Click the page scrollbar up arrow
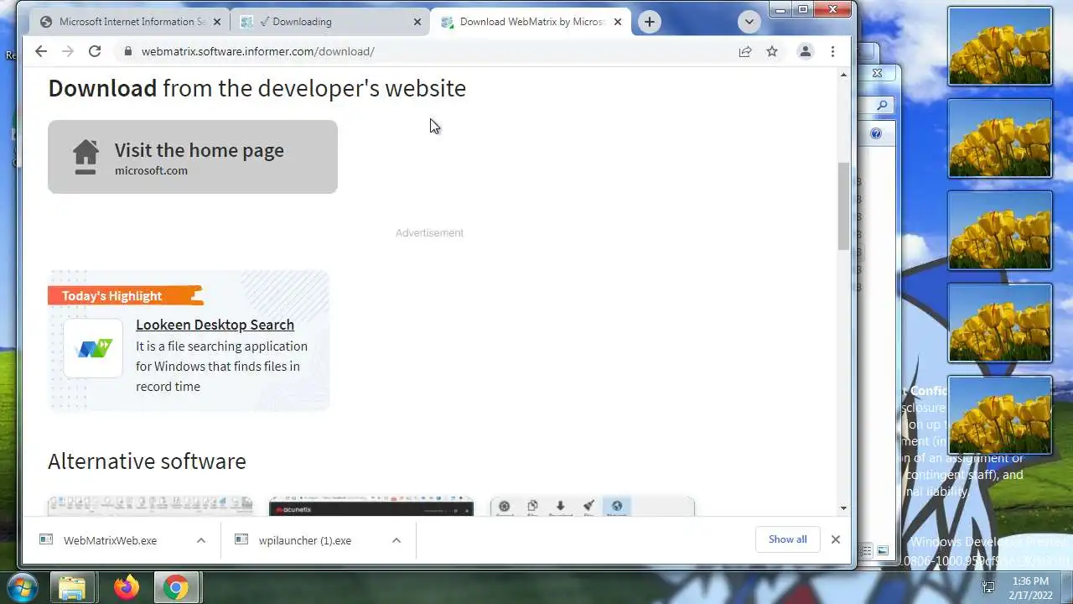Viewport: 1073px width, 604px height. (x=843, y=75)
